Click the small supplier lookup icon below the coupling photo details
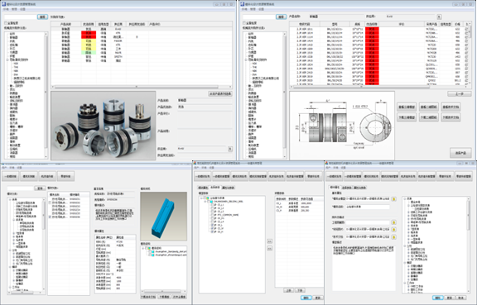Screen dimensions: 477x305 (230, 149)
